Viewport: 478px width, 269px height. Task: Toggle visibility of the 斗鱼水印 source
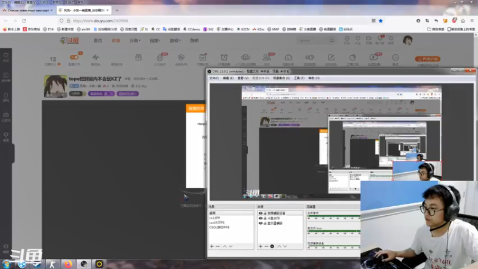pyautogui.click(x=261, y=218)
